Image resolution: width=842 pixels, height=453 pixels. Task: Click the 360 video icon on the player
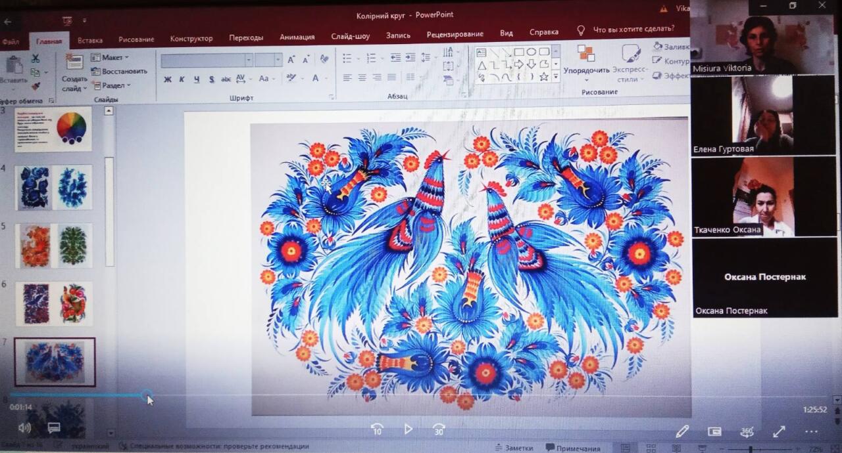[x=747, y=431]
